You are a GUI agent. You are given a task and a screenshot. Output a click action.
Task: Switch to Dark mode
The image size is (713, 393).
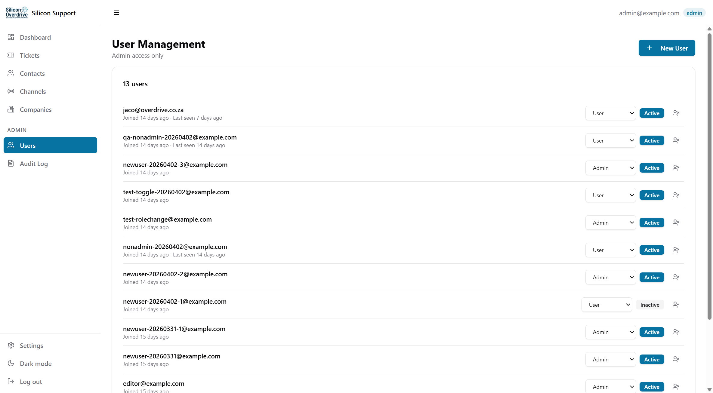(50, 364)
